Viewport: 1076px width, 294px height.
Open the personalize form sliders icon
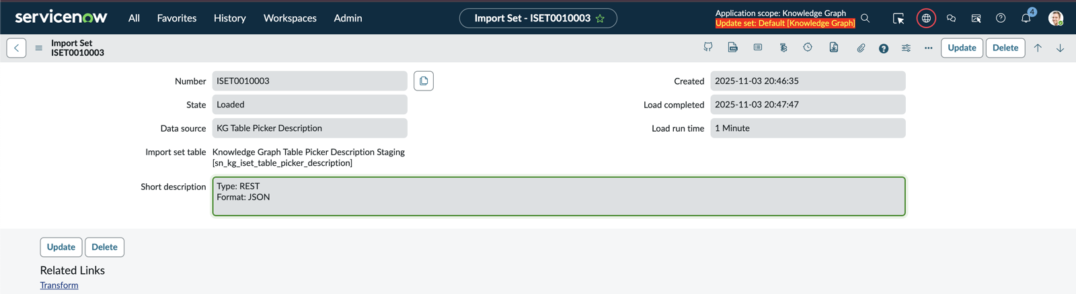tap(906, 48)
